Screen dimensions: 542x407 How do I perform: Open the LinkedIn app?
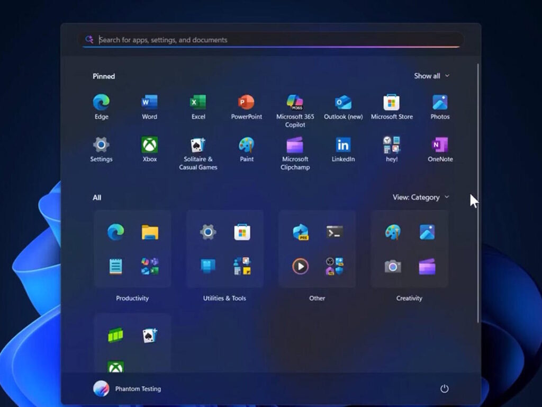tap(343, 149)
